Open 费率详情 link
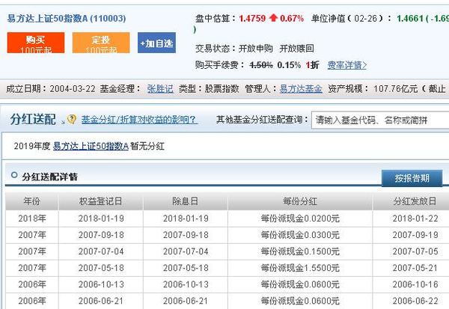Viewport: 449px width, 309px height. tap(346, 65)
